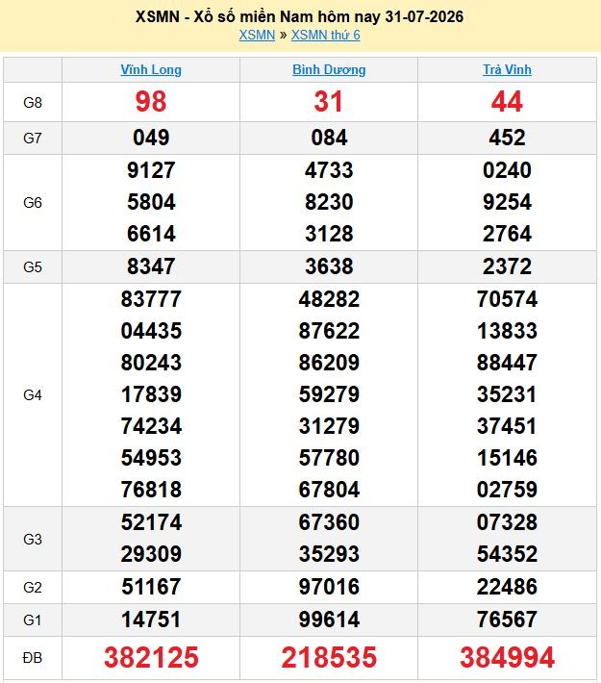This screenshot has width=601, height=683.
Task: Click the G7 row label
Action: [33, 139]
